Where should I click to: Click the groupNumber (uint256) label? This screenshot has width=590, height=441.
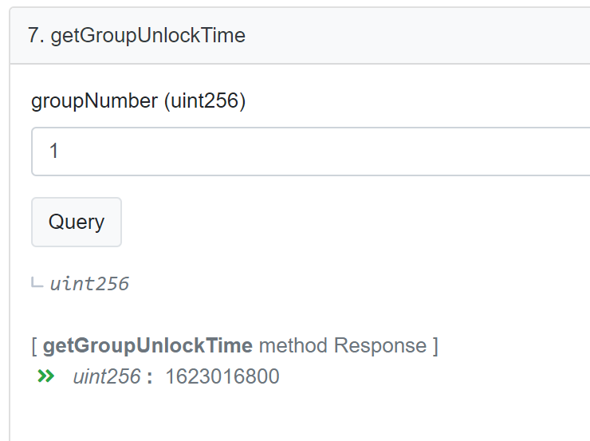pos(139,100)
